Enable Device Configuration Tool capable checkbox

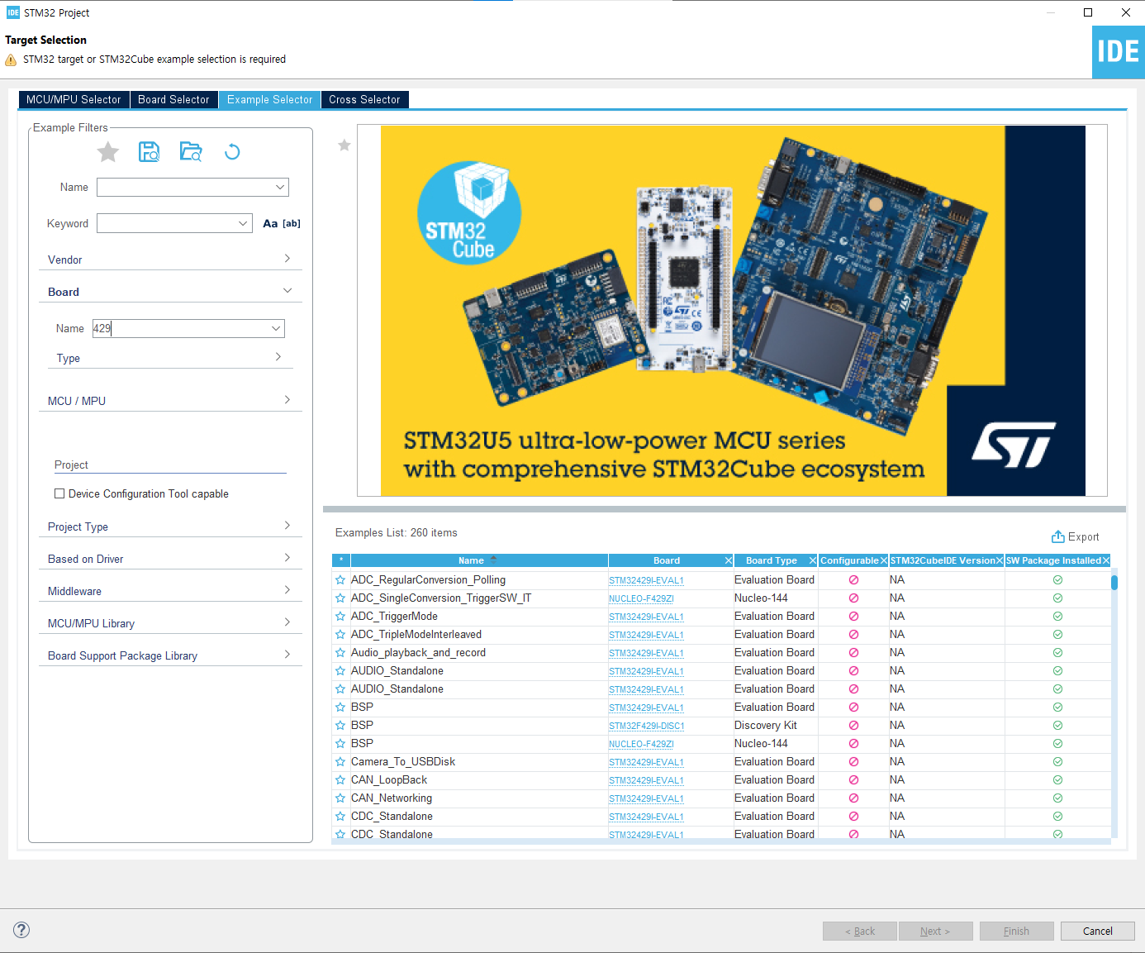pyautogui.click(x=59, y=493)
